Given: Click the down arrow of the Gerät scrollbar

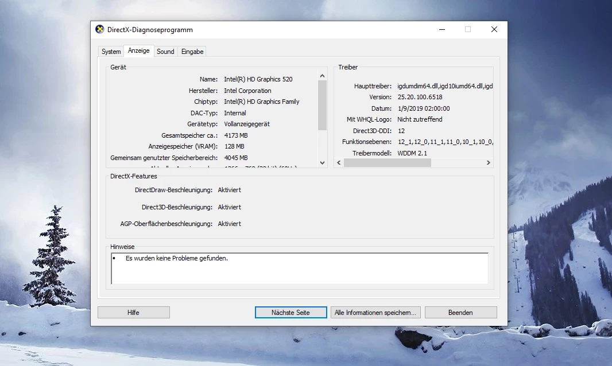Looking at the screenshot, I should 322,163.
